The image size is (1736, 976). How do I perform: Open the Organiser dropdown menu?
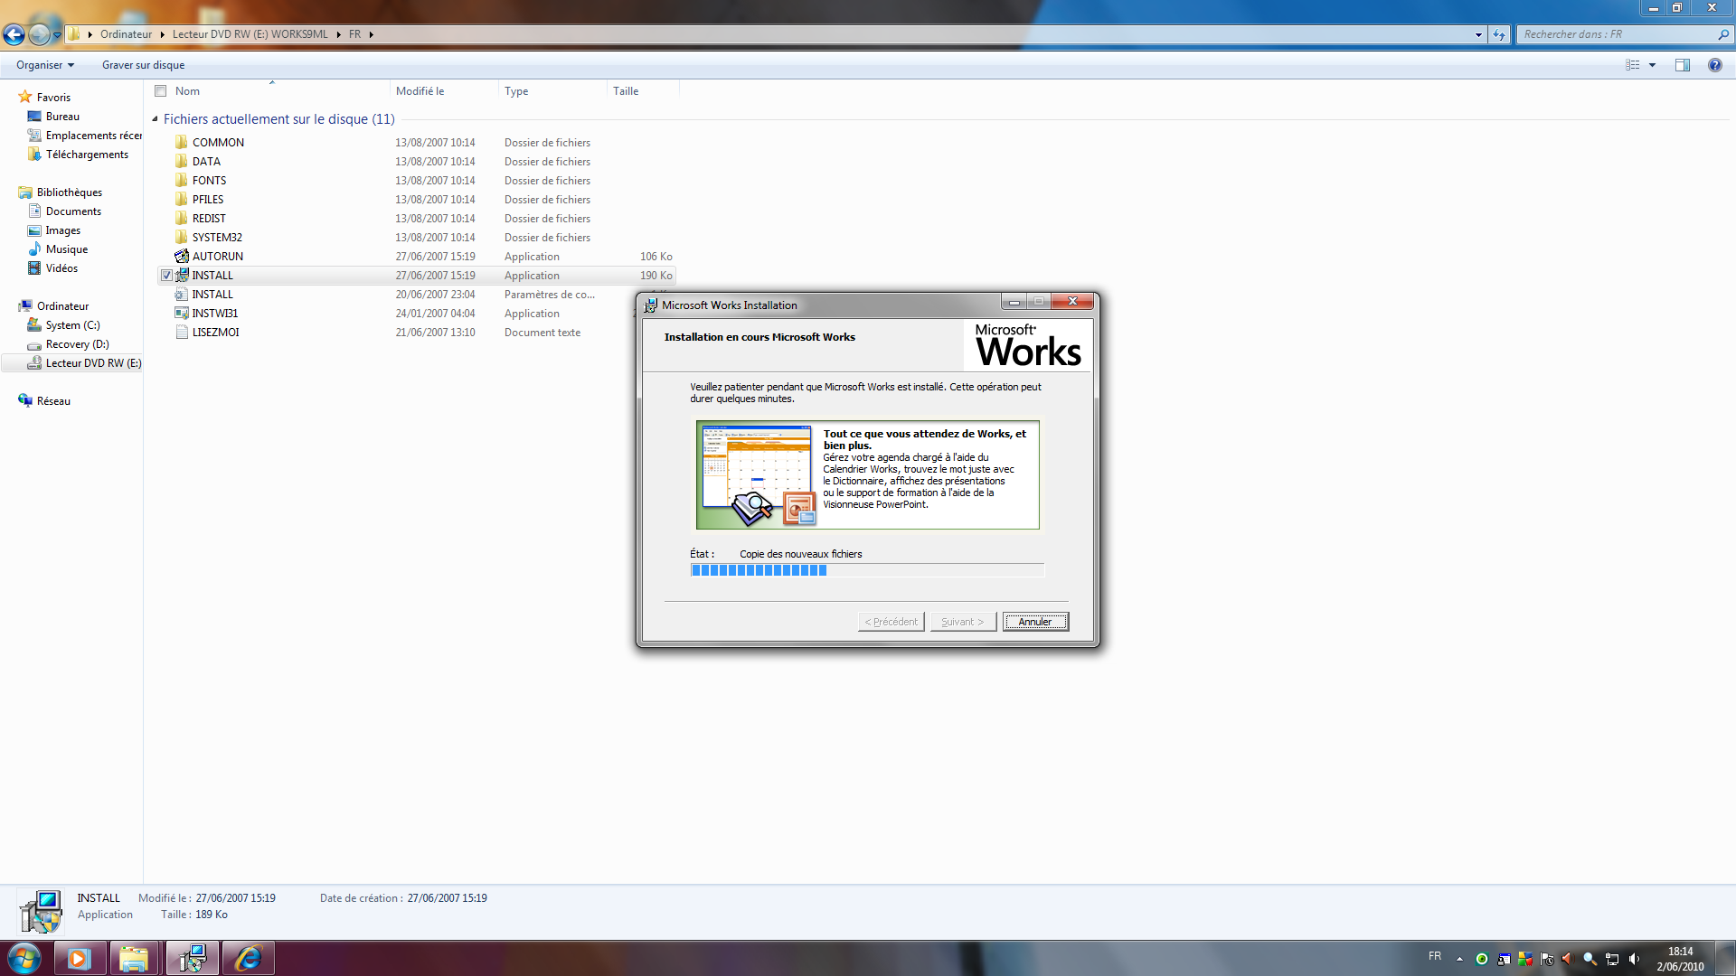pyautogui.click(x=45, y=65)
